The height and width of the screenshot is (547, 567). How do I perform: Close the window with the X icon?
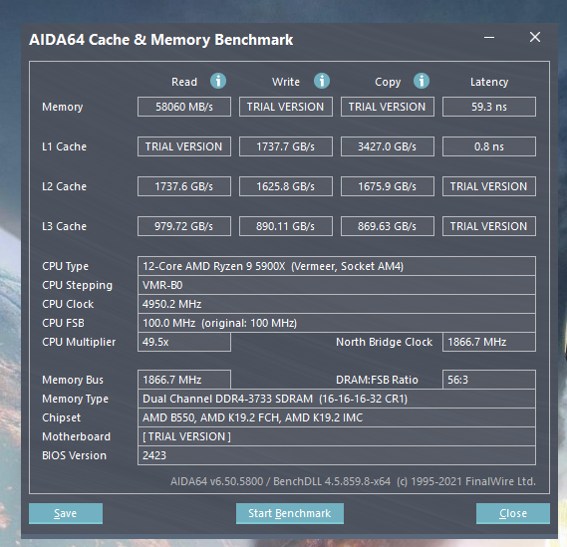coord(535,37)
